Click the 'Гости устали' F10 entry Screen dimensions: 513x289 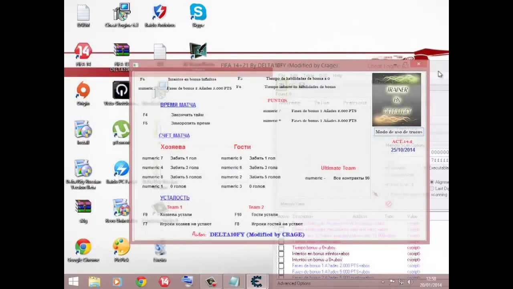point(265,215)
